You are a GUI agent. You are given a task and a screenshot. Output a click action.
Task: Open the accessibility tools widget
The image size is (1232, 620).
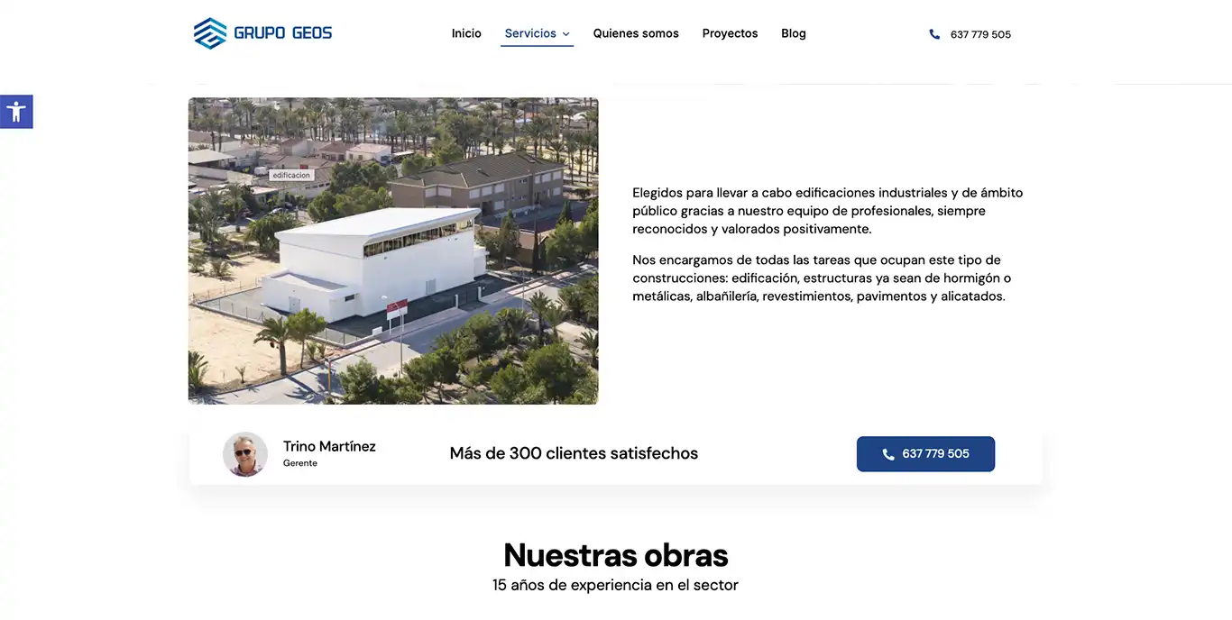[x=16, y=112]
